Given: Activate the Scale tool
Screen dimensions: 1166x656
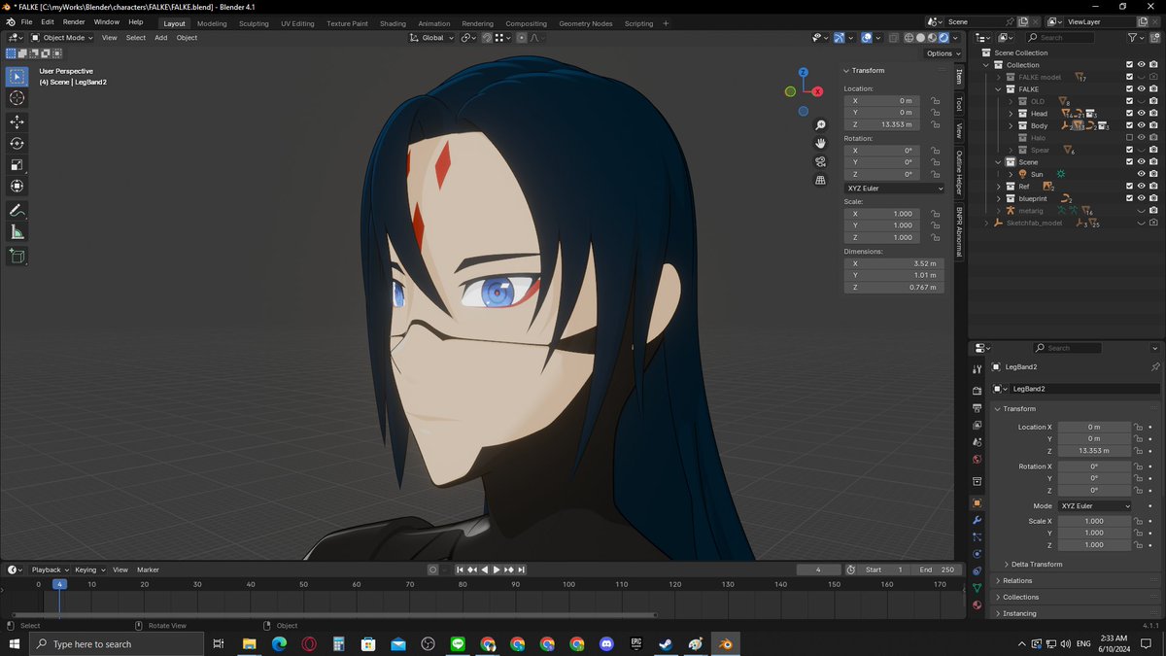Looking at the screenshot, I should pos(17,164).
